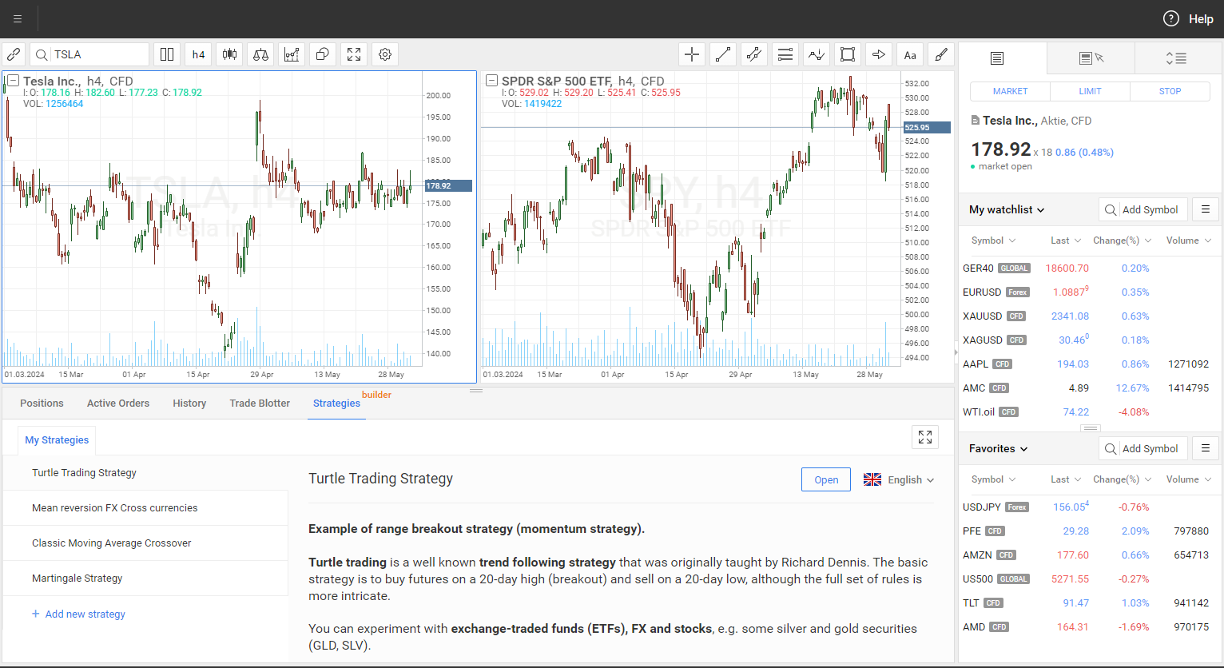
Task: Select EURUSD row in watchlist
Action: coord(1090,292)
